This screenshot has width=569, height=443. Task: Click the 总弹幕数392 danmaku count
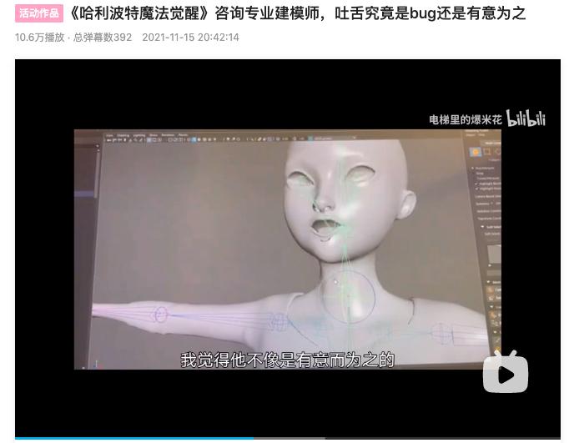pyautogui.click(x=103, y=38)
